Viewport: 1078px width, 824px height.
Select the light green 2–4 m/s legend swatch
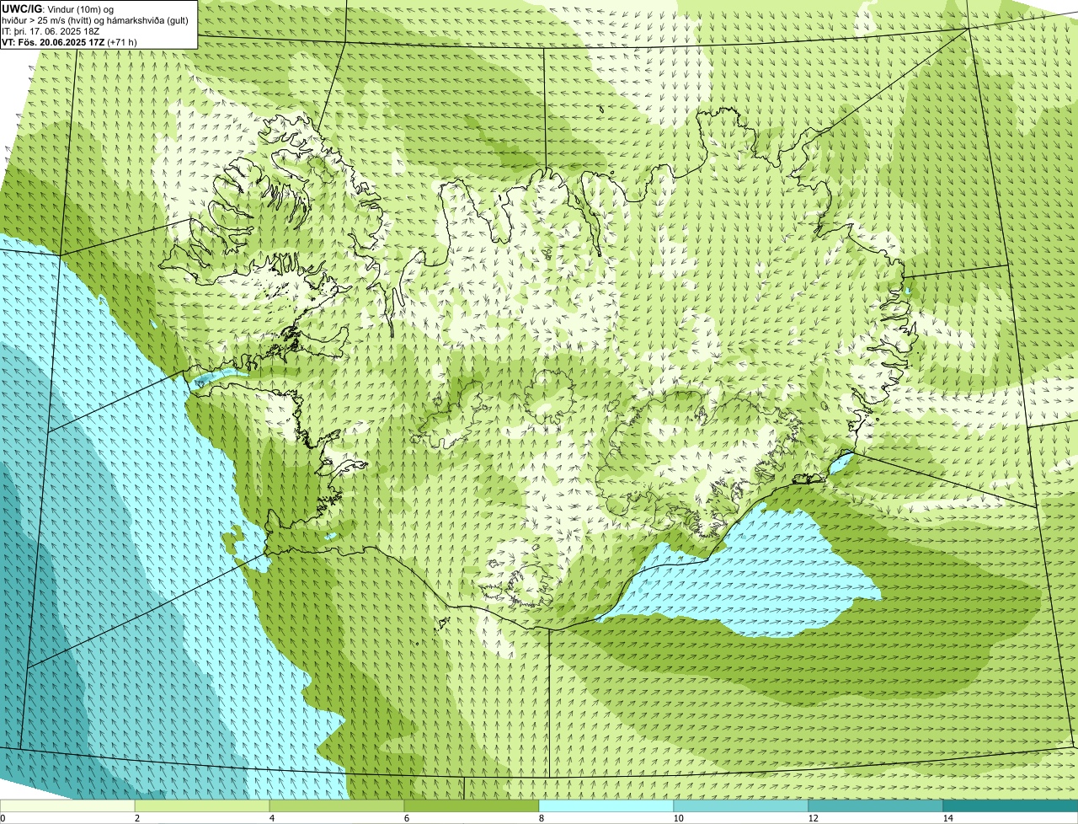click(x=202, y=805)
